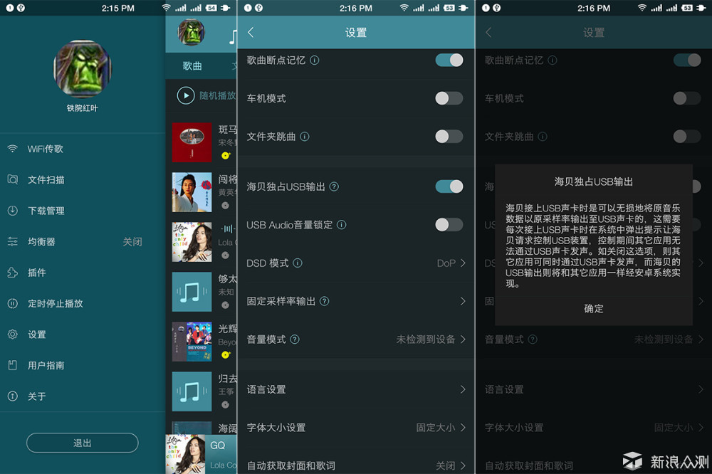Open 用户指南 menu entry
Image resolution: width=712 pixels, height=474 pixels.
[x=46, y=365]
